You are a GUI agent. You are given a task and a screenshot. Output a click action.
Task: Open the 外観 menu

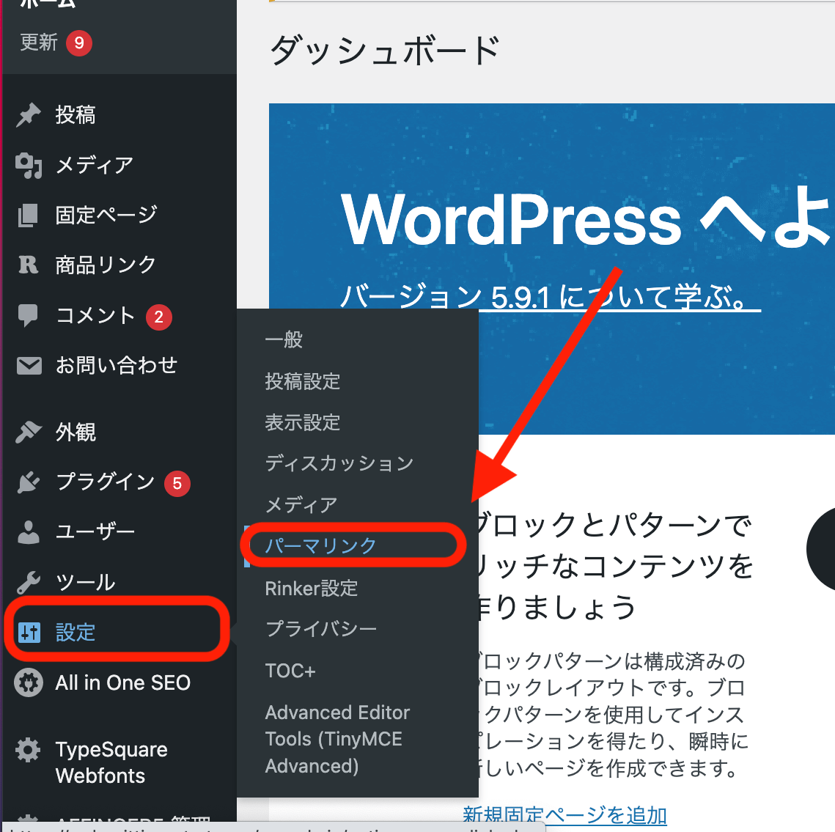click(75, 432)
